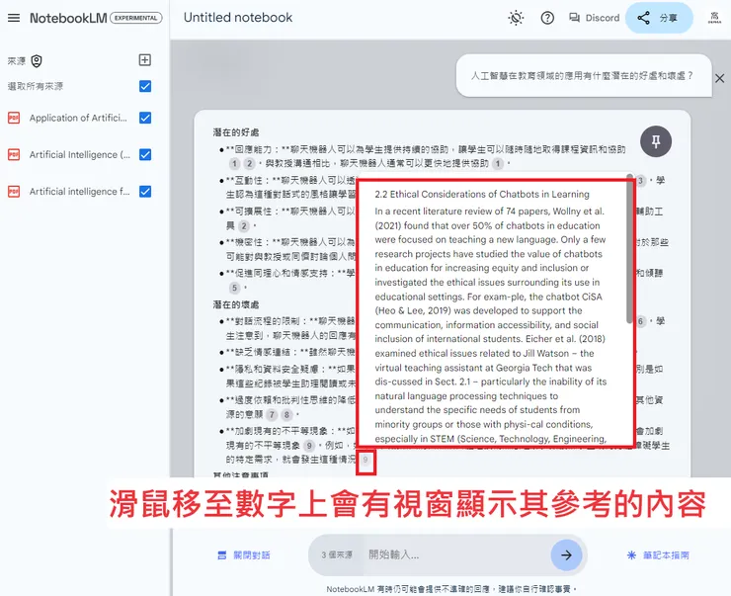Click the user question bubble text
Viewport: 731px width, 596px height.
tap(582, 75)
